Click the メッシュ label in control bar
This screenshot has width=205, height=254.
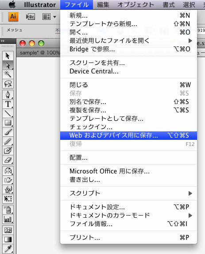[x=14, y=30]
